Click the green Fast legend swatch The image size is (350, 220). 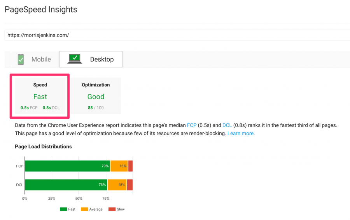(x=63, y=209)
